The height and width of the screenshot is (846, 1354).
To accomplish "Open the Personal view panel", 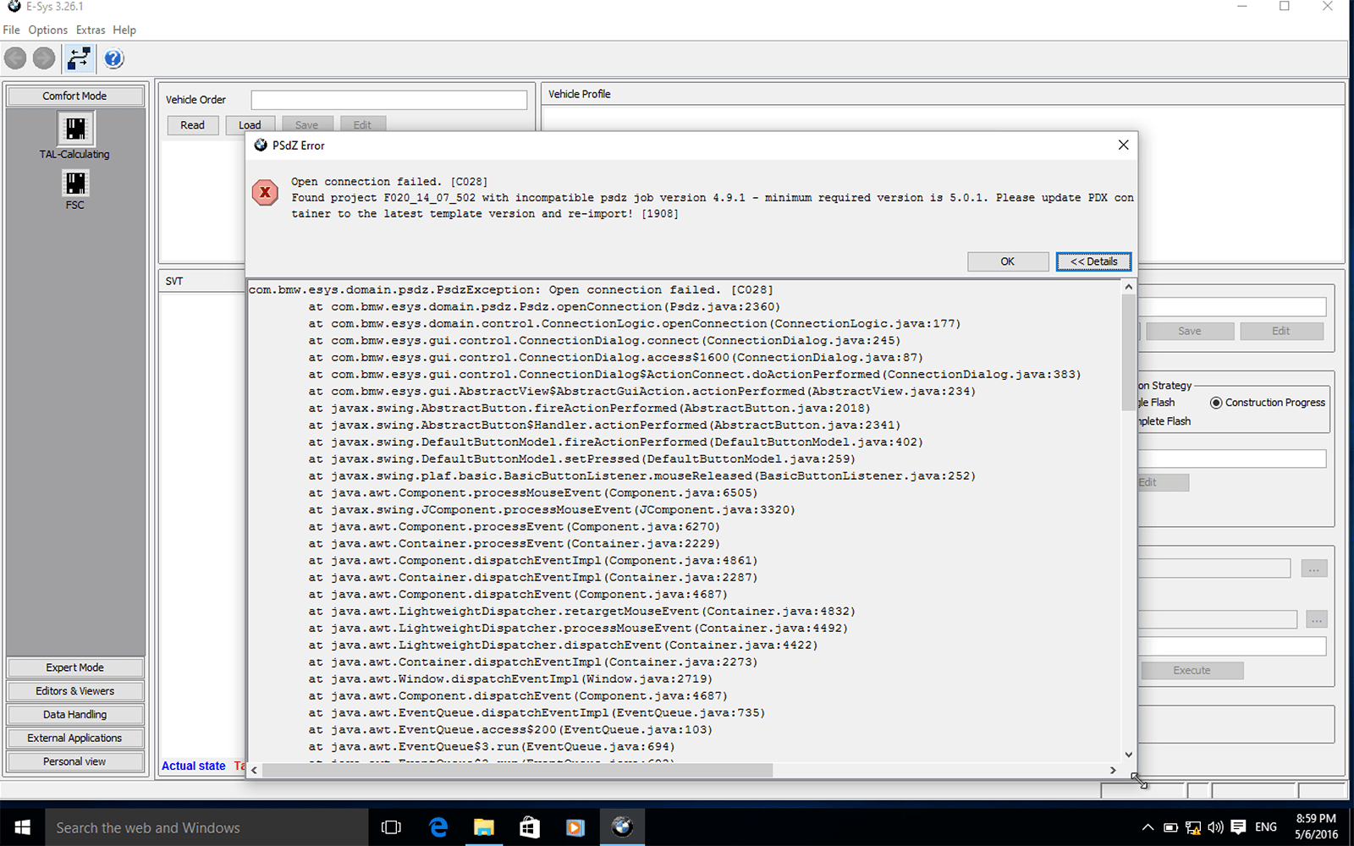I will pos(75,761).
